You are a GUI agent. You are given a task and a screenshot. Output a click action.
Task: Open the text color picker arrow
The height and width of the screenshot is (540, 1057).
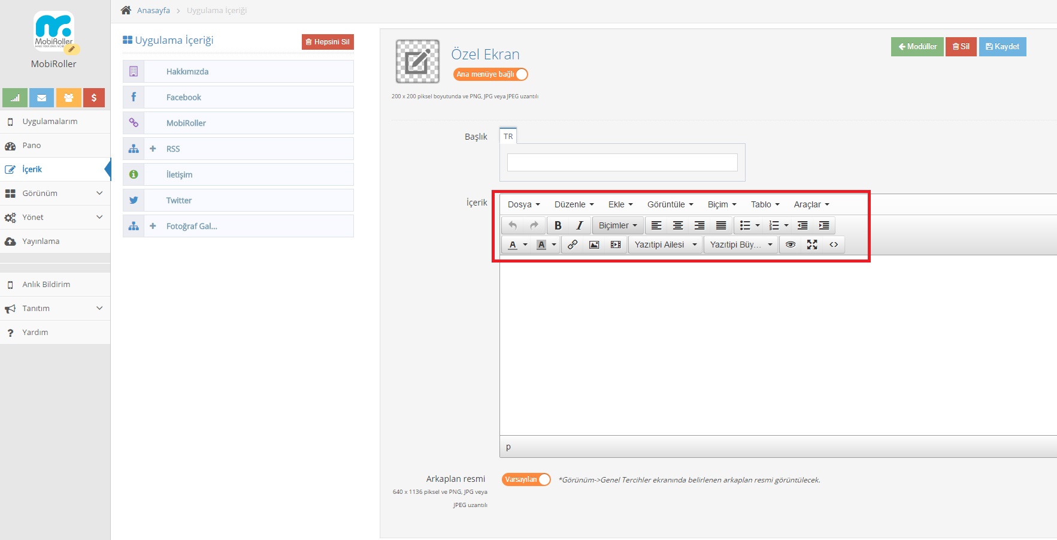coord(525,245)
